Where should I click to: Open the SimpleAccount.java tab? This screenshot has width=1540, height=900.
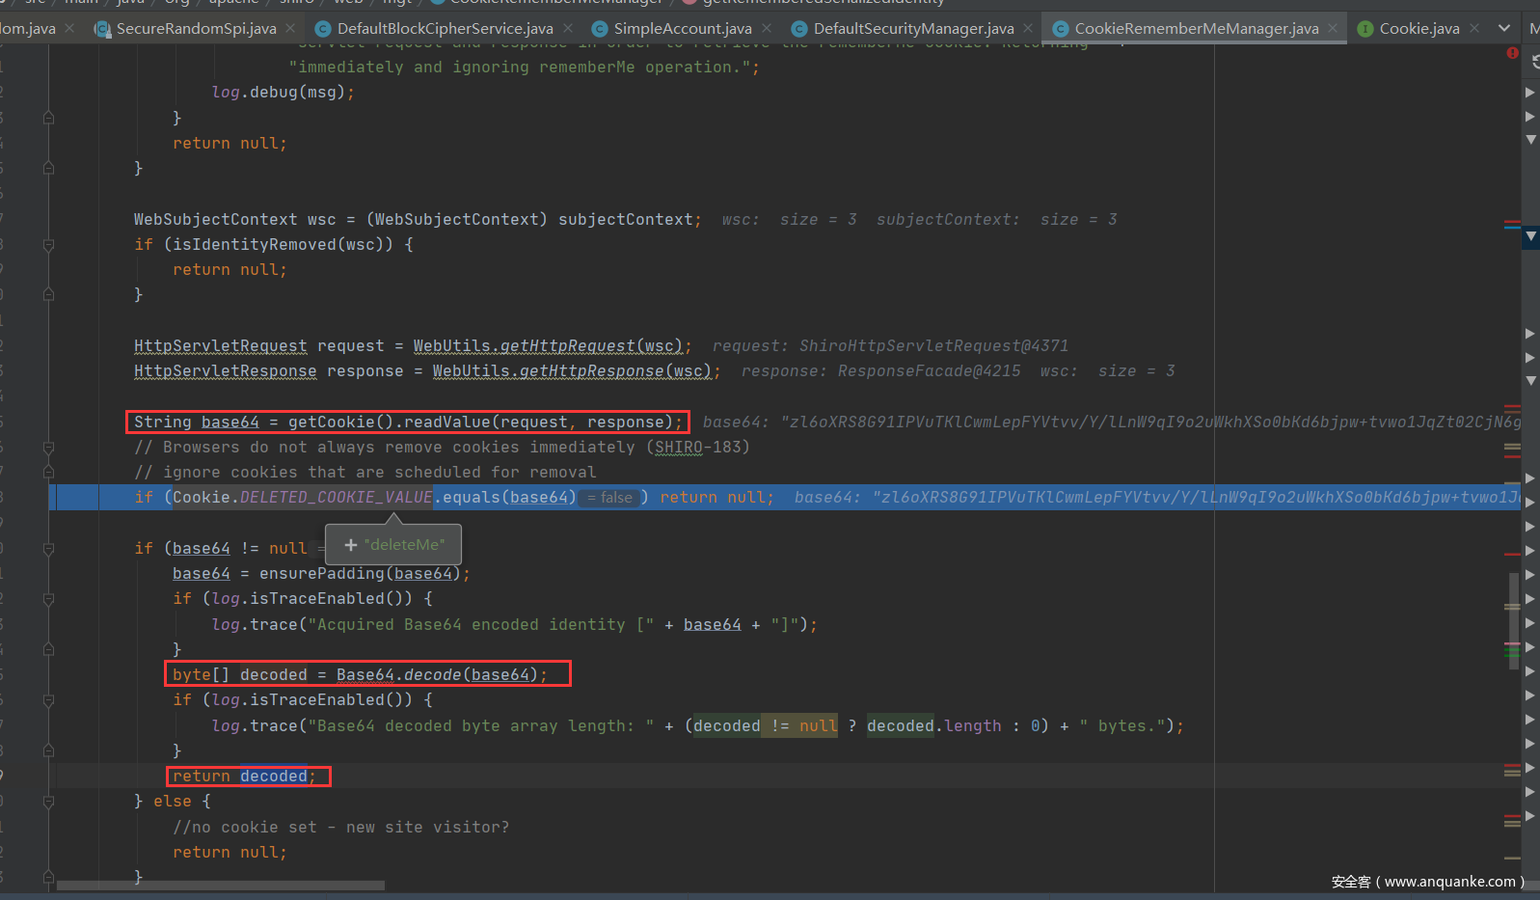coord(682,29)
